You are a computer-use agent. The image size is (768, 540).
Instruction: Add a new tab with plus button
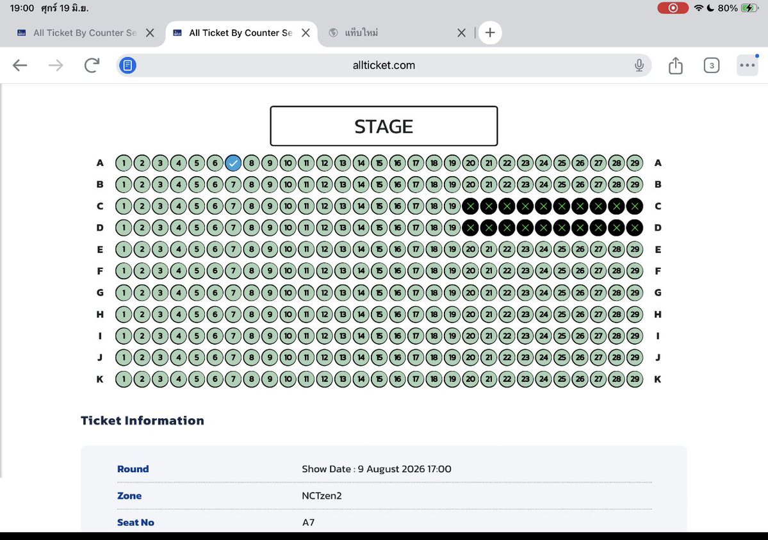point(490,33)
